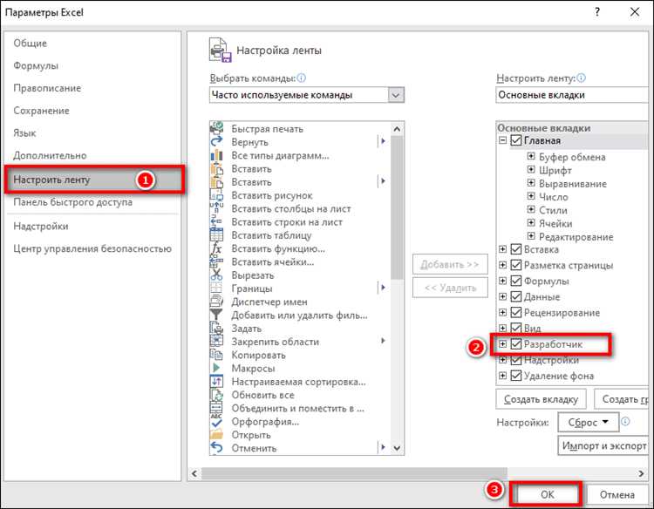Collapse the Главная tree node
This screenshot has width=654, height=509.
[x=502, y=140]
